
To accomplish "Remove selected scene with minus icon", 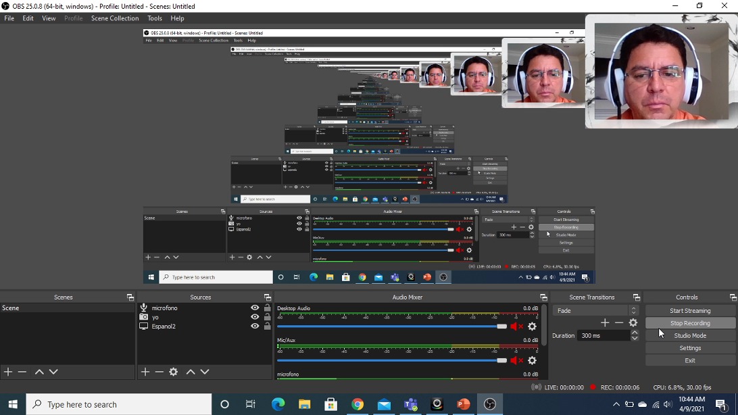I will (22, 372).
